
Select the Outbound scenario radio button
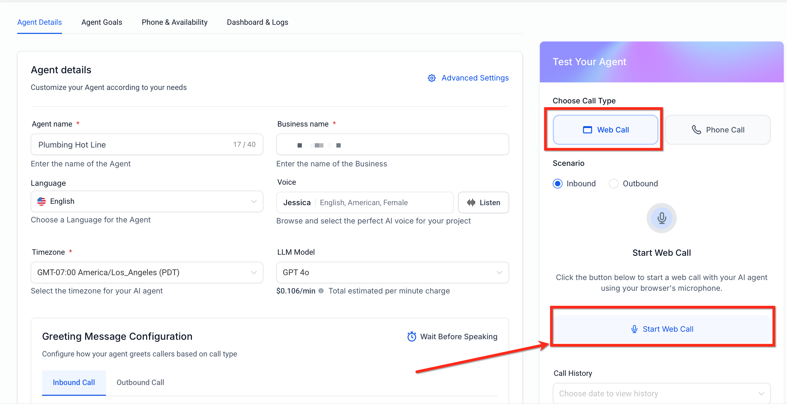(613, 183)
